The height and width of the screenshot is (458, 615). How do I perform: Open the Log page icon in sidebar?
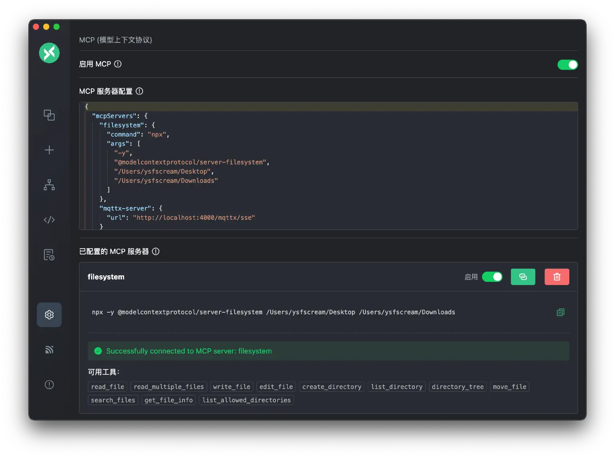(x=49, y=255)
